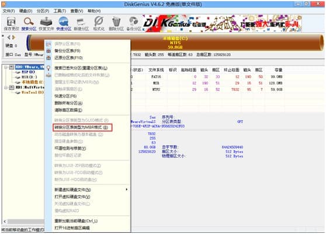Click the lightbulb icon beside 搜索已丢失分区
The width and height of the screenshot is (326, 234).
tap(48, 68)
